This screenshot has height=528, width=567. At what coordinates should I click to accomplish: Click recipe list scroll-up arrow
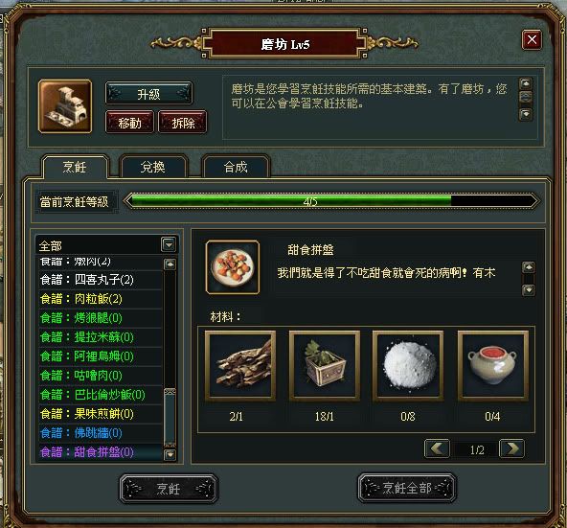click(170, 264)
